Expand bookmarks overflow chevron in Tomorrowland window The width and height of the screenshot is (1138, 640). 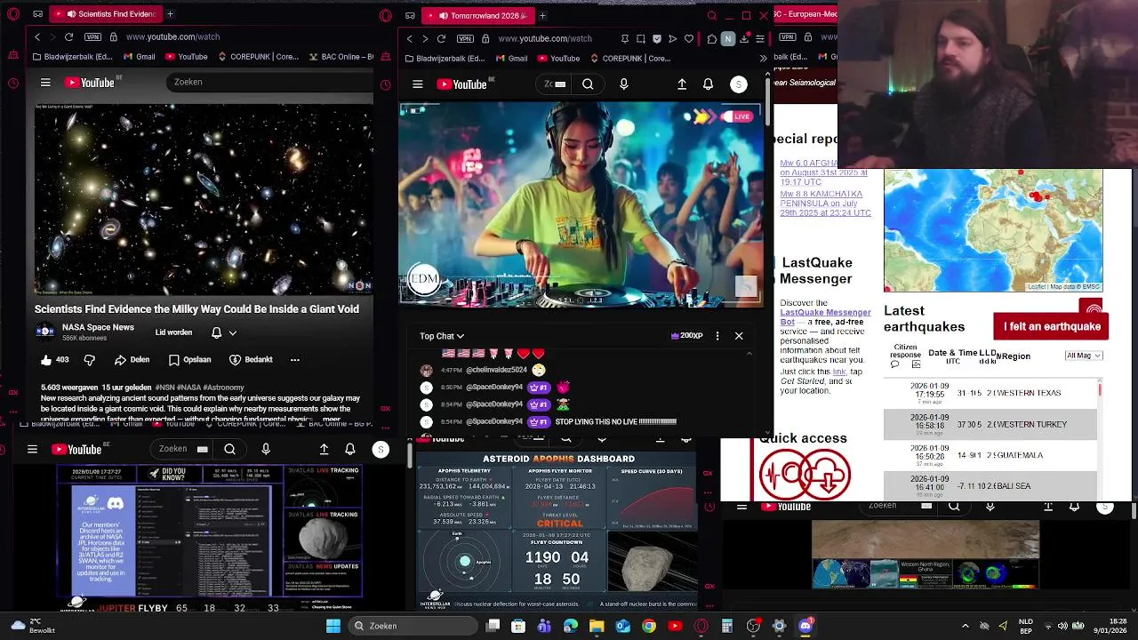pos(763,59)
